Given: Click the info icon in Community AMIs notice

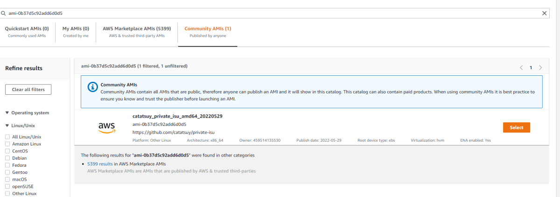Looking at the screenshot, I should (93, 86).
